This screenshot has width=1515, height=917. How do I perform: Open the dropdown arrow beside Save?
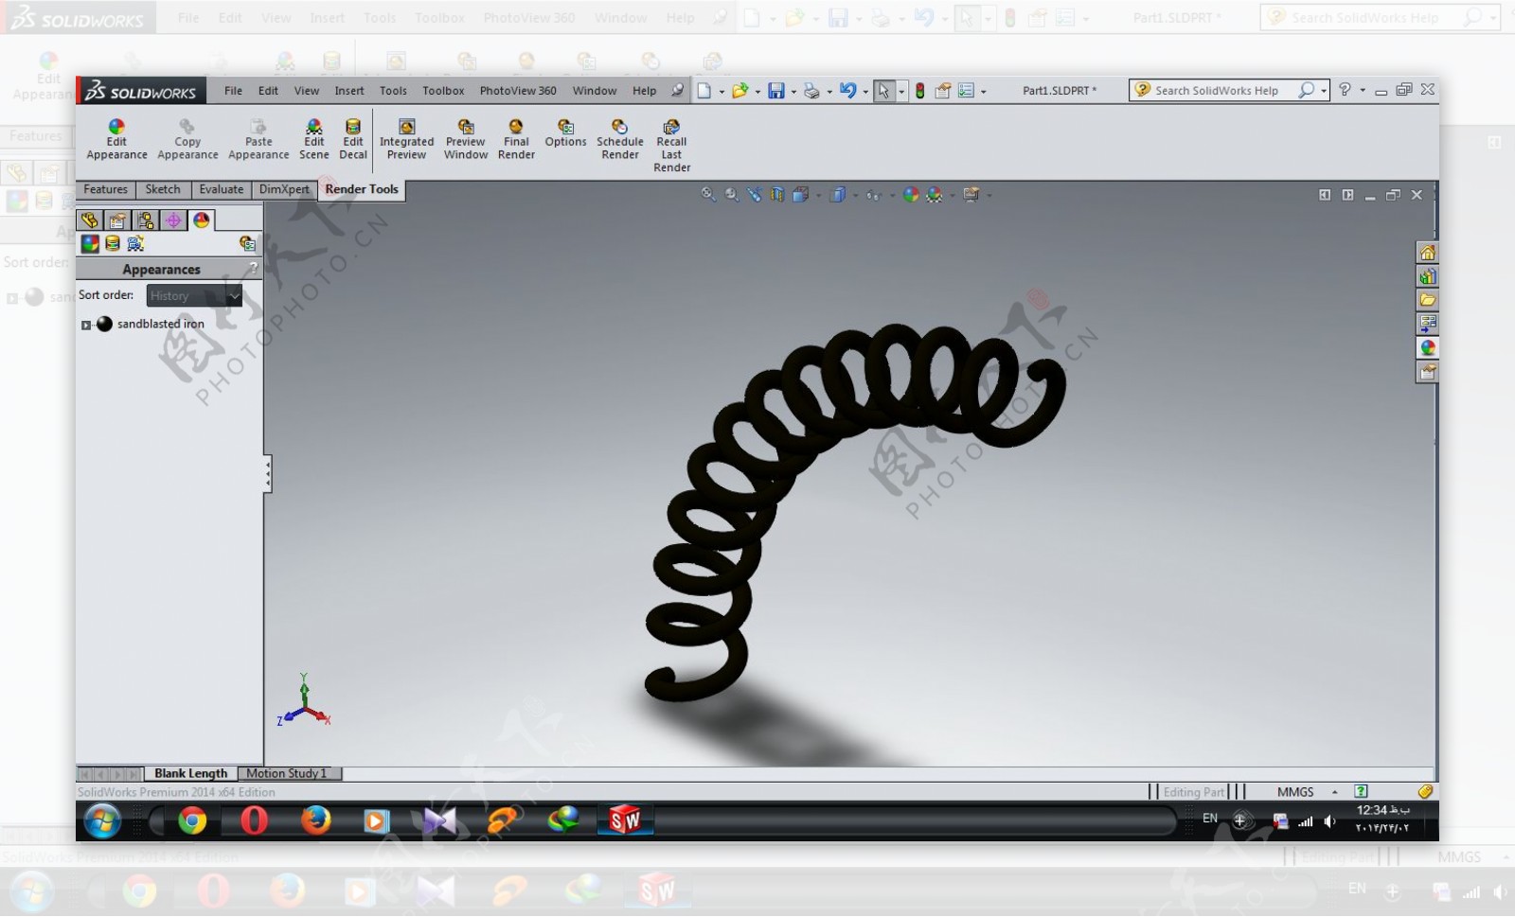click(793, 92)
